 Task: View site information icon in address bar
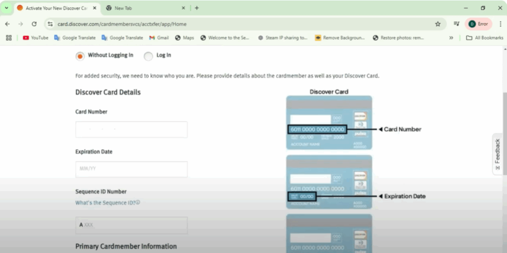tap(50, 24)
